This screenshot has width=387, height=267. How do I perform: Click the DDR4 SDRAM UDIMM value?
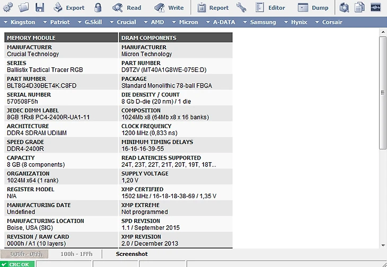37,133
